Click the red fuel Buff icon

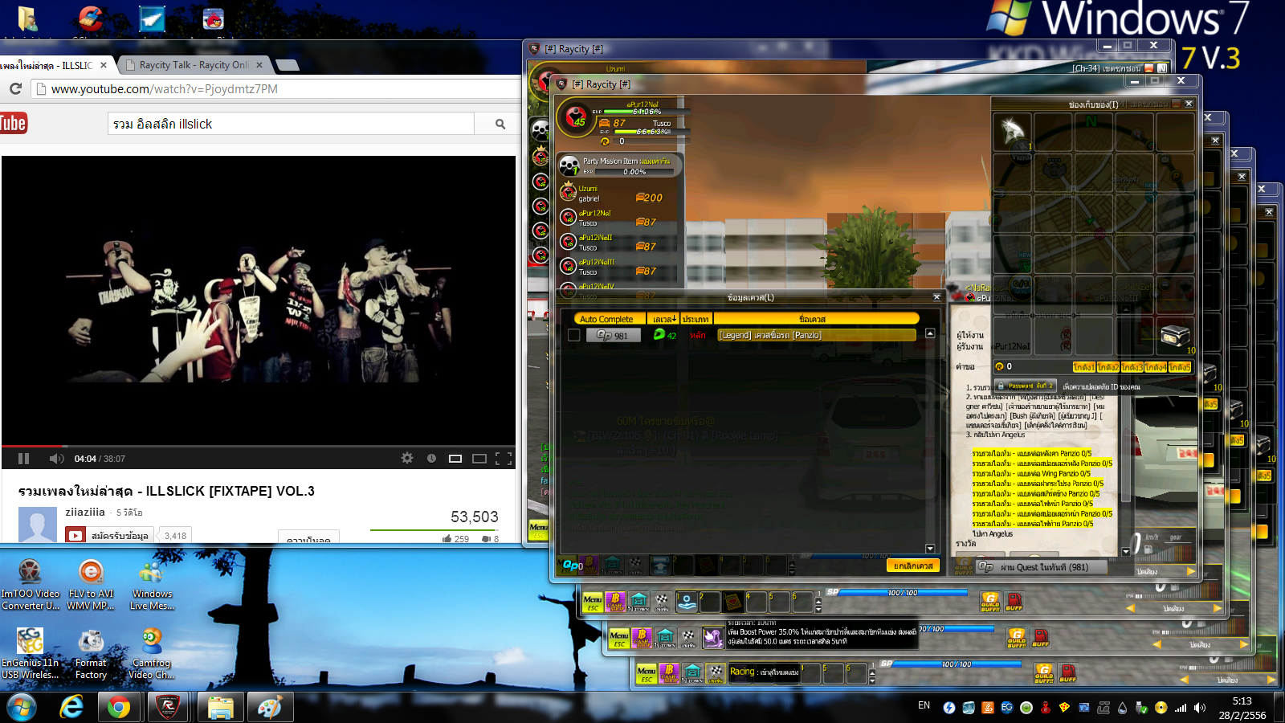click(x=1014, y=602)
